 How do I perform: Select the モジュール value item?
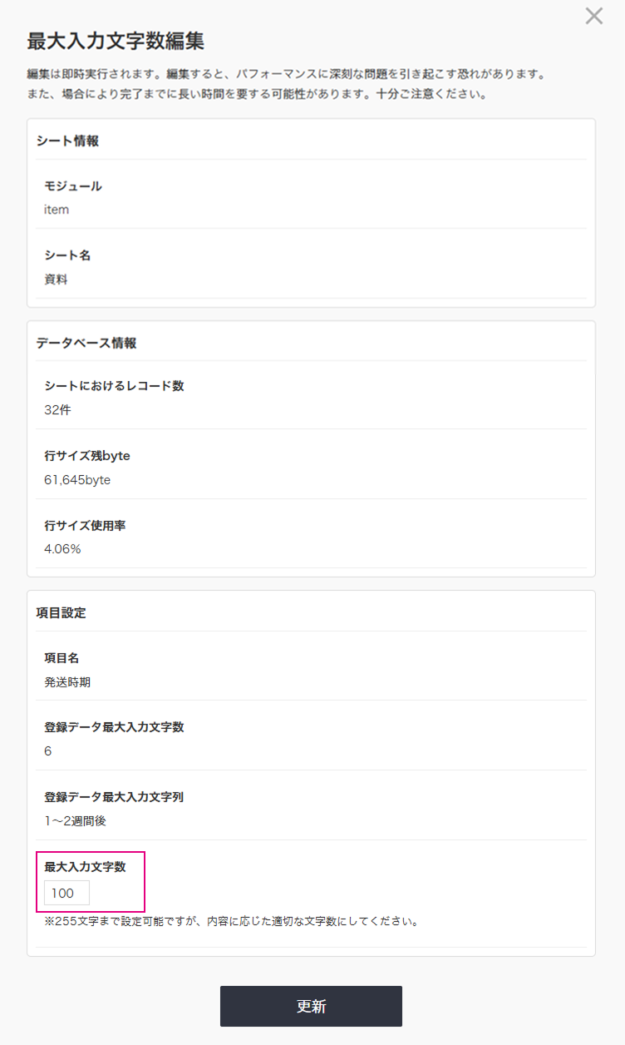pos(56,209)
